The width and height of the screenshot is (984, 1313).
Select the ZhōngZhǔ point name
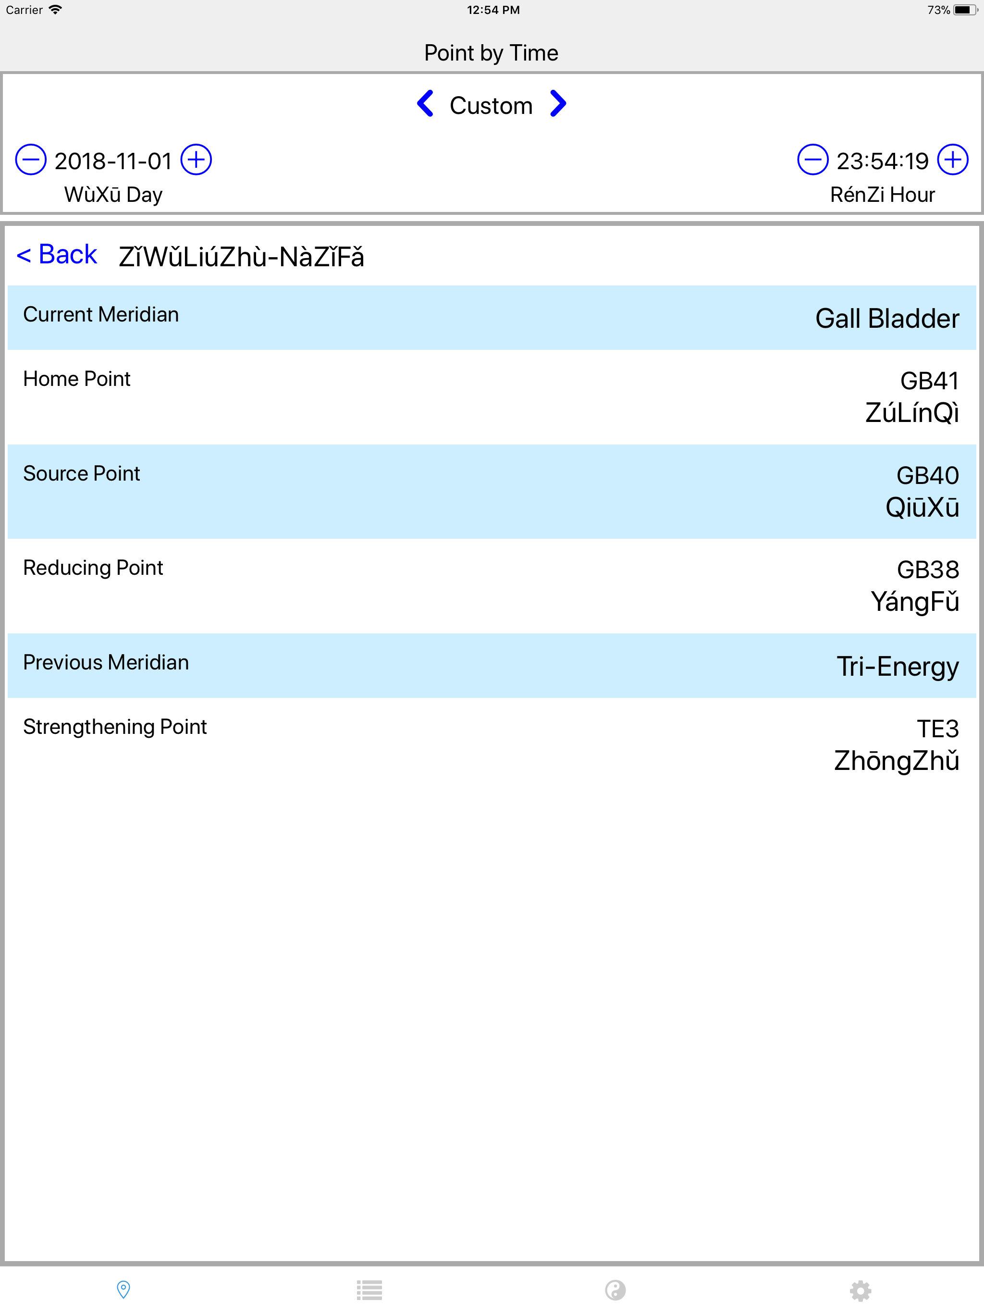pos(896,761)
